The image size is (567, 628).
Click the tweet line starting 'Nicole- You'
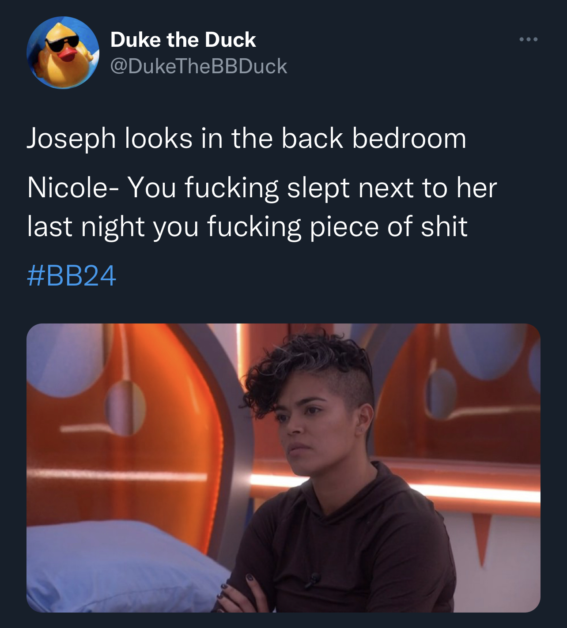[262, 188]
